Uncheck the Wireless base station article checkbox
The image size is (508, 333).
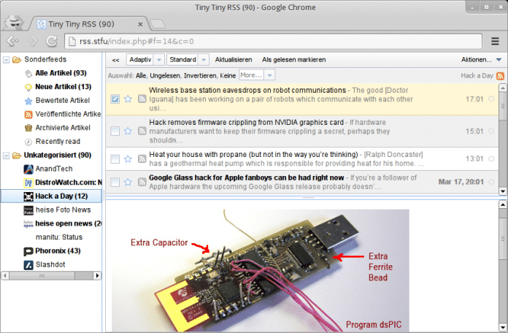click(x=115, y=99)
